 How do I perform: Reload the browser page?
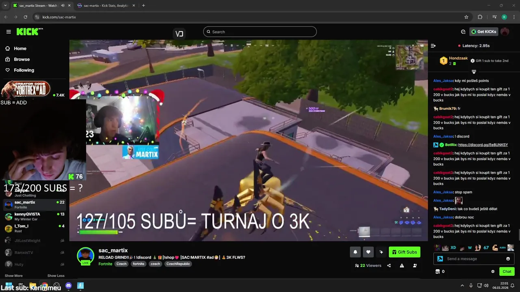coord(26,17)
